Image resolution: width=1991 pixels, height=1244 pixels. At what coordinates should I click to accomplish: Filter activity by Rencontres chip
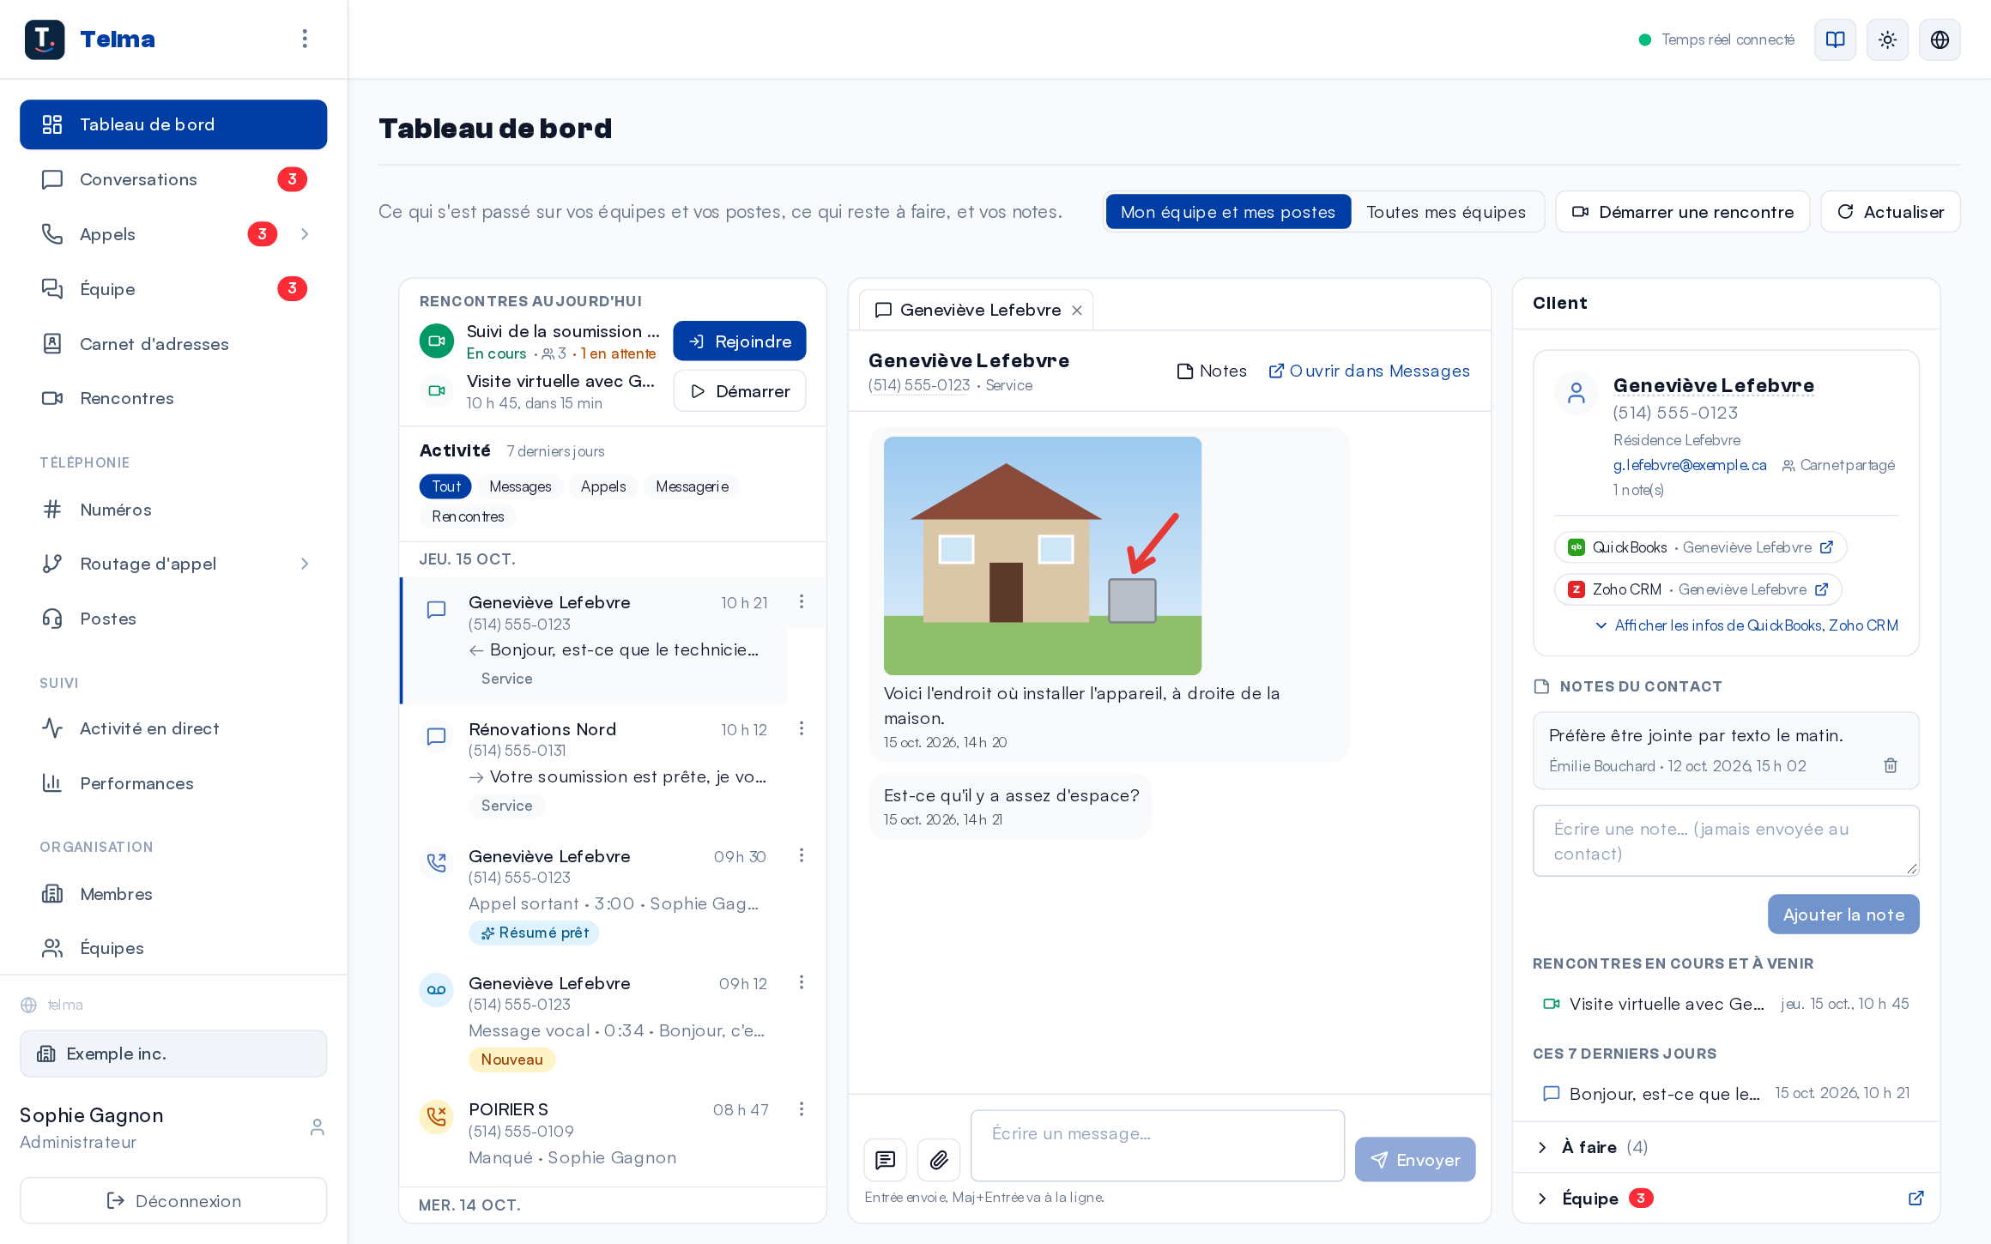pos(468,516)
